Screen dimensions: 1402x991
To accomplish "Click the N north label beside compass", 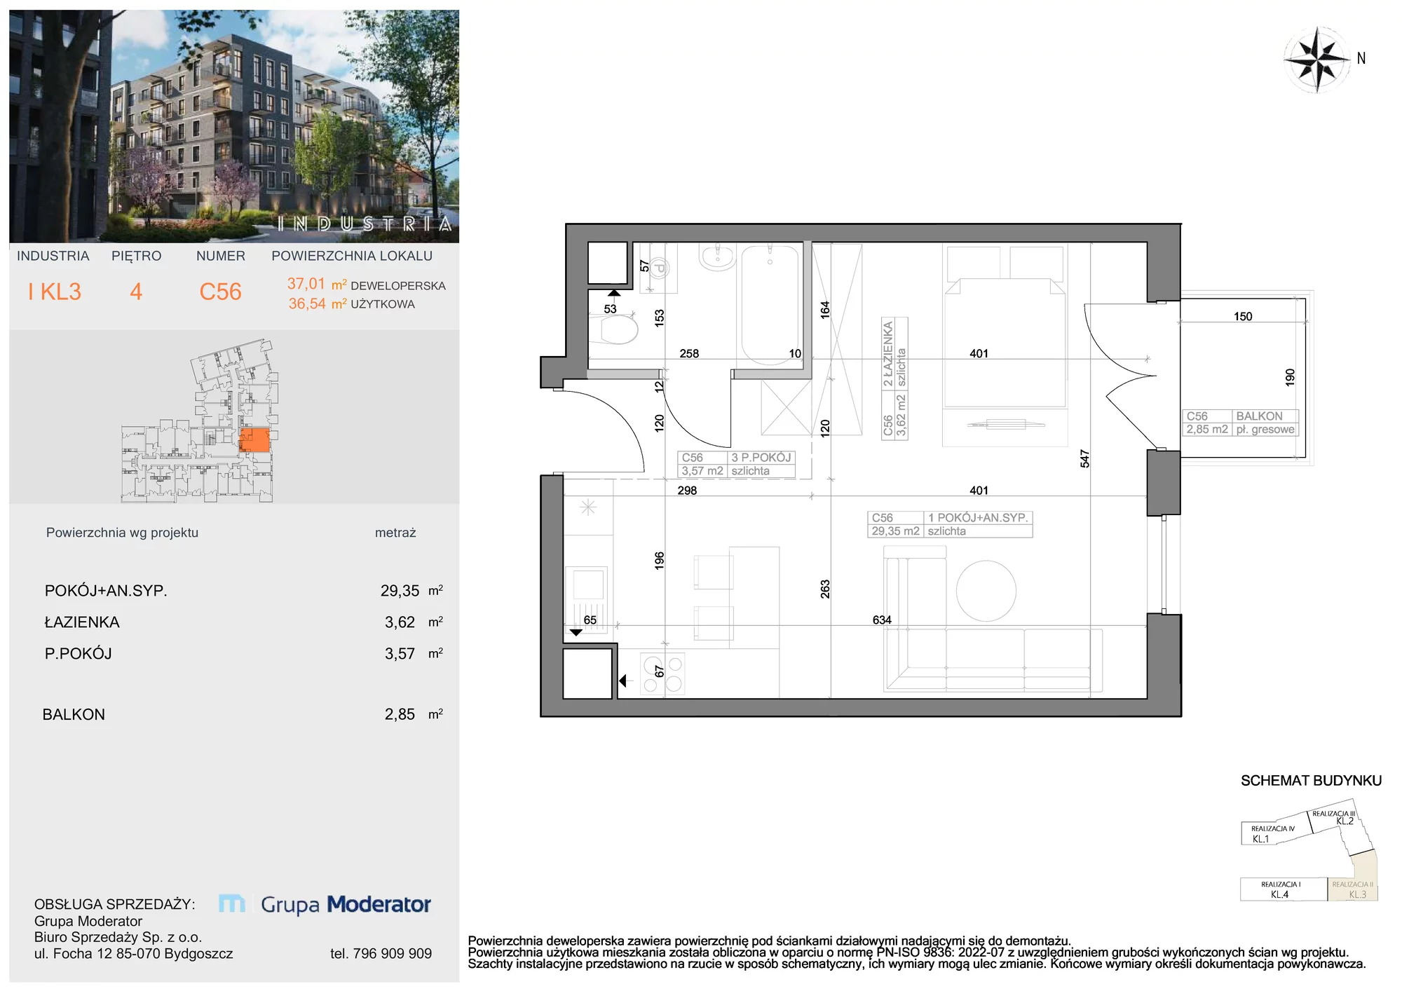I will coord(1361,59).
